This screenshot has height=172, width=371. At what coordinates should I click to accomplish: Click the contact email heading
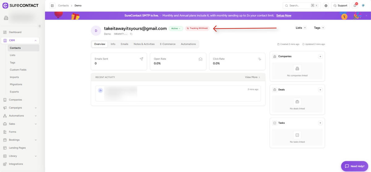coord(135,28)
